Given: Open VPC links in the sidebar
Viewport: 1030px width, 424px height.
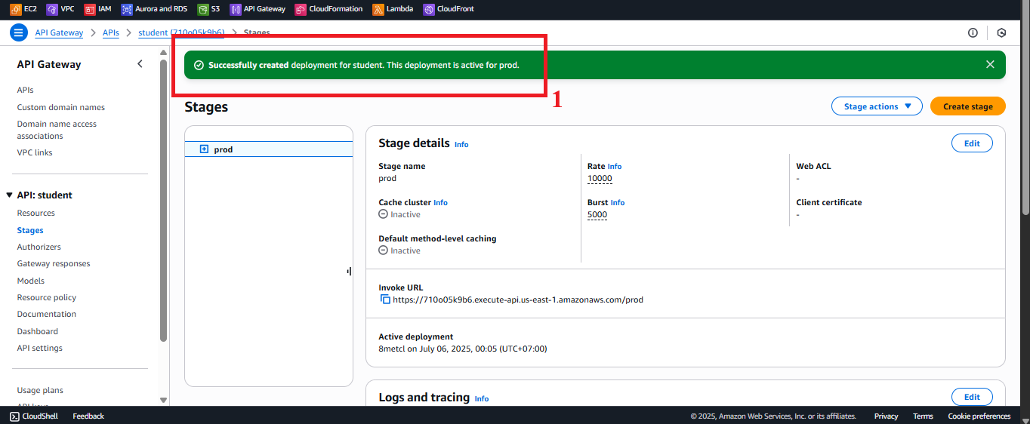Looking at the screenshot, I should tap(35, 152).
